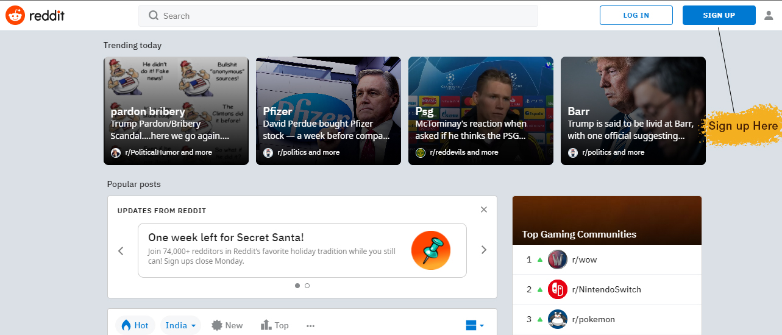
Task: Click r/reddevils community avatar icon
Action: point(421,152)
